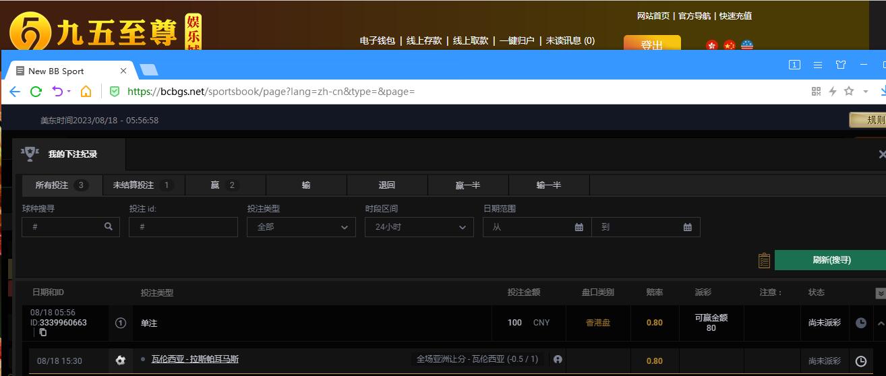The image size is (886, 376).
Task: Click the browser home icon
Action: [86, 92]
